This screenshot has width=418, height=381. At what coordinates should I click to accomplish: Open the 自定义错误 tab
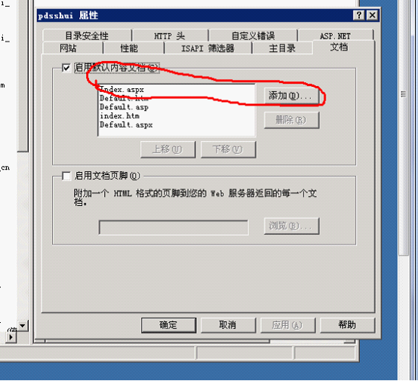click(253, 35)
